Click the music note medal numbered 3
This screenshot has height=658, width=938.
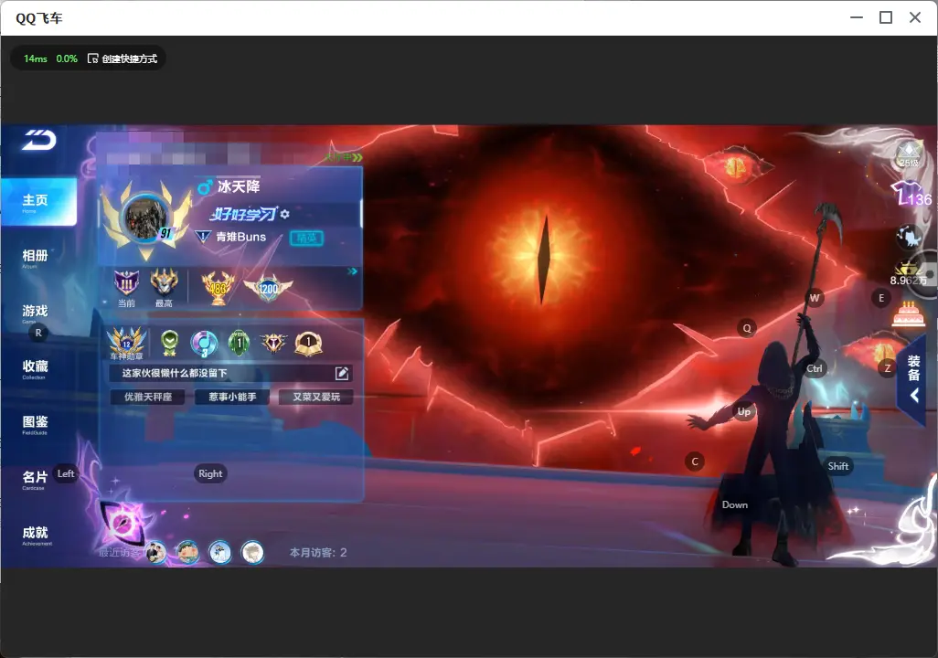pyautogui.click(x=203, y=344)
